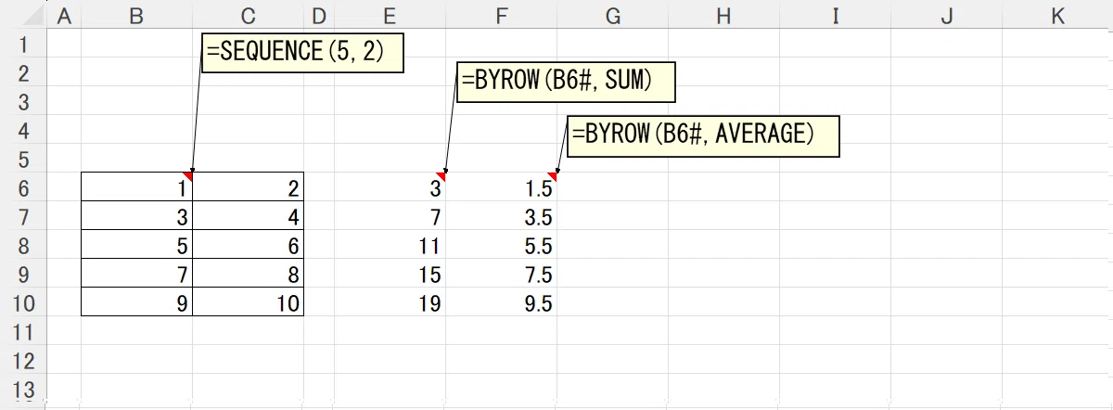Select cell C8 containing 6
Viewport: 1113px width, 410px height.
(248, 245)
